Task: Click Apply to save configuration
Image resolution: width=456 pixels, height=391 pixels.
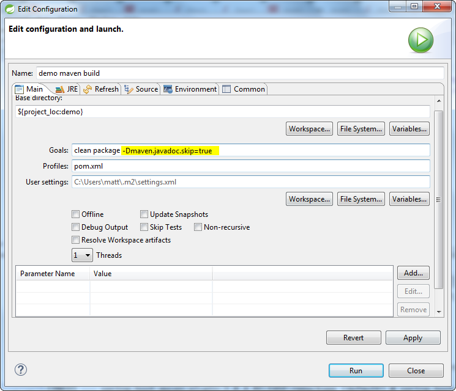Action: coord(413,338)
